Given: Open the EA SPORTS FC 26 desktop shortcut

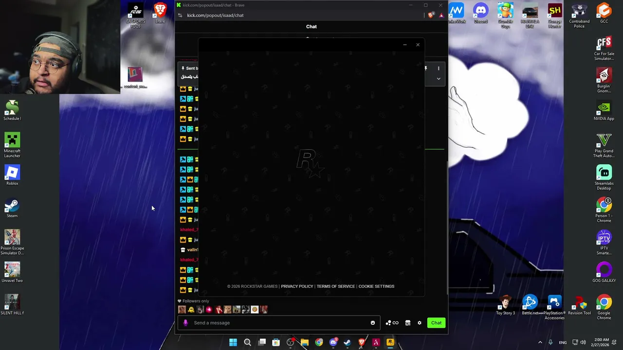Looking at the screenshot, I should click(135, 16).
